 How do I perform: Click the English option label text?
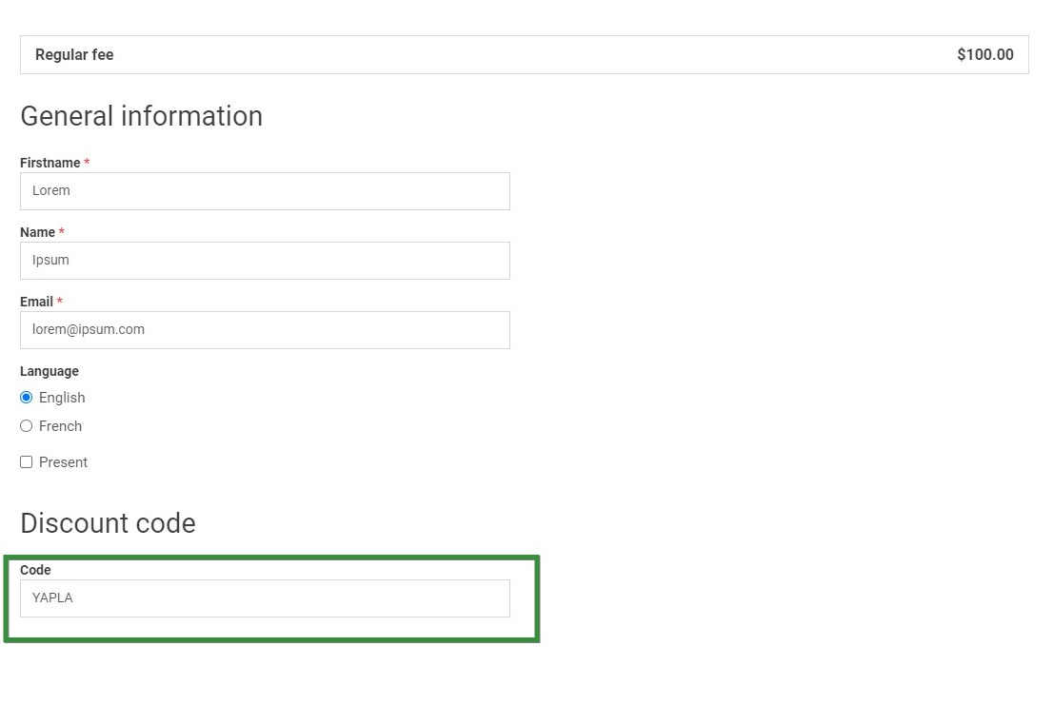point(62,398)
